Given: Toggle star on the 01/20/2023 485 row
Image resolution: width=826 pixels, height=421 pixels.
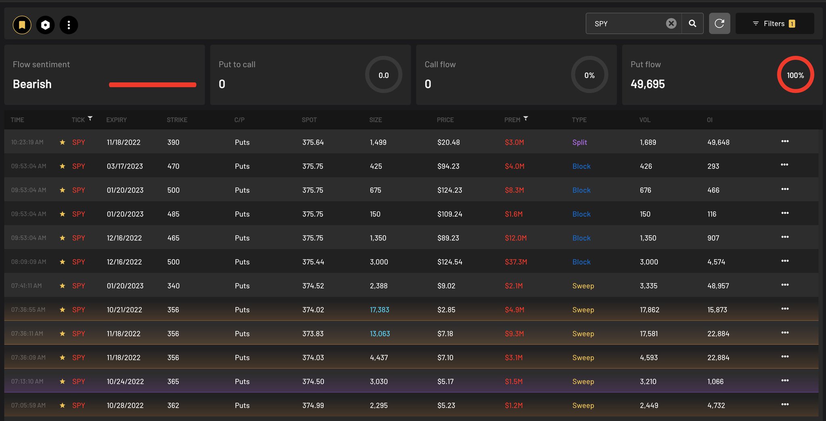Looking at the screenshot, I should pyautogui.click(x=63, y=214).
